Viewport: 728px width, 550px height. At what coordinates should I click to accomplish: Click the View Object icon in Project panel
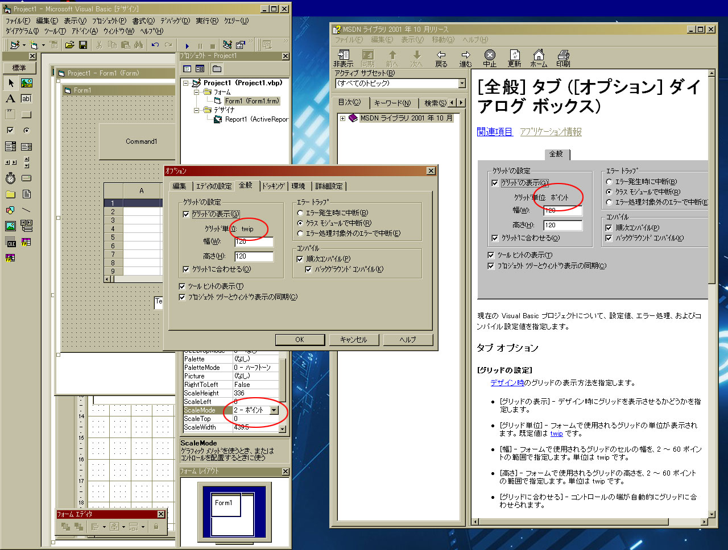[200, 69]
